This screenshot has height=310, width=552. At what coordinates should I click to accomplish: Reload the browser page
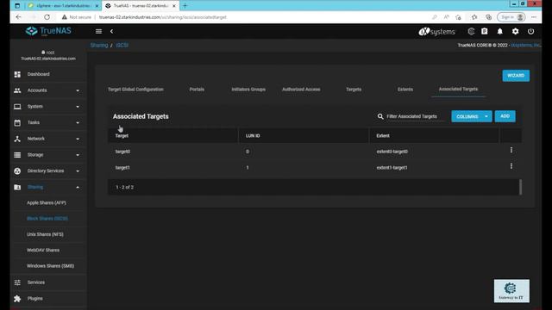(47, 17)
